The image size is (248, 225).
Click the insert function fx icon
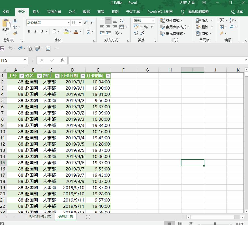pos(62,60)
